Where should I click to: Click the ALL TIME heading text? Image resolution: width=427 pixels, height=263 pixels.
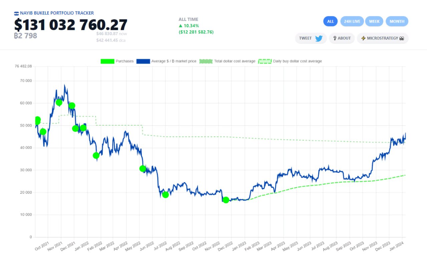pos(188,19)
